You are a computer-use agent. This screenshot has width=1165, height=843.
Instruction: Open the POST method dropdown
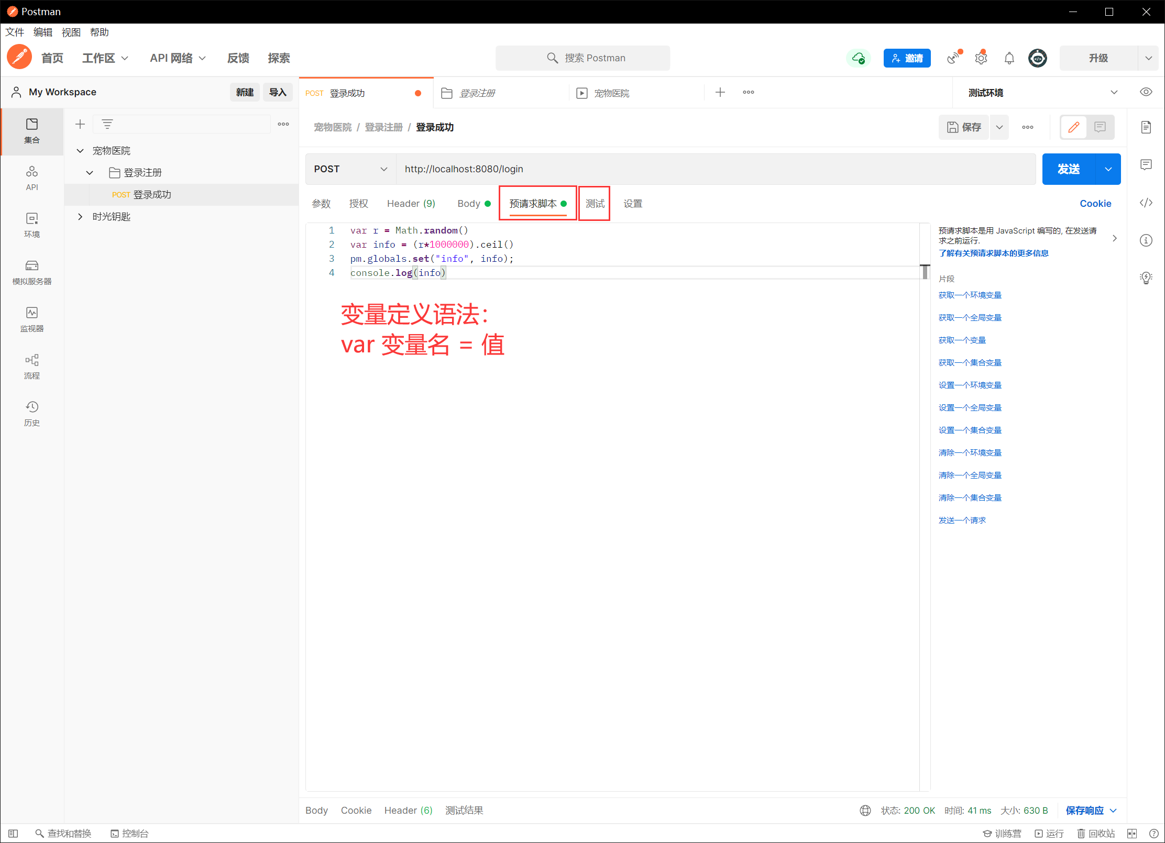(350, 169)
